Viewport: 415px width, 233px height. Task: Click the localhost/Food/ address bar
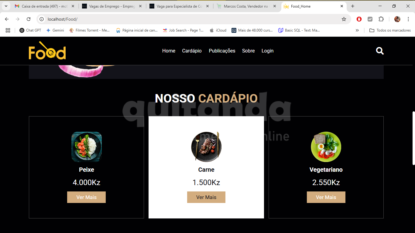[x=191, y=19]
